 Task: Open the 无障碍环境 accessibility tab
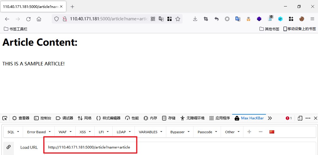[192, 118]
